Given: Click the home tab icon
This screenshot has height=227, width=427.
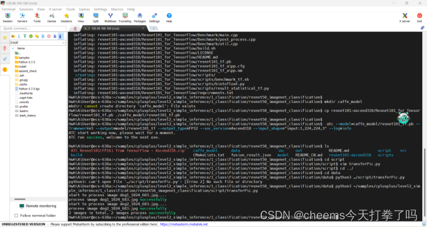Looking at the screenshot, I should coord(75,28).
